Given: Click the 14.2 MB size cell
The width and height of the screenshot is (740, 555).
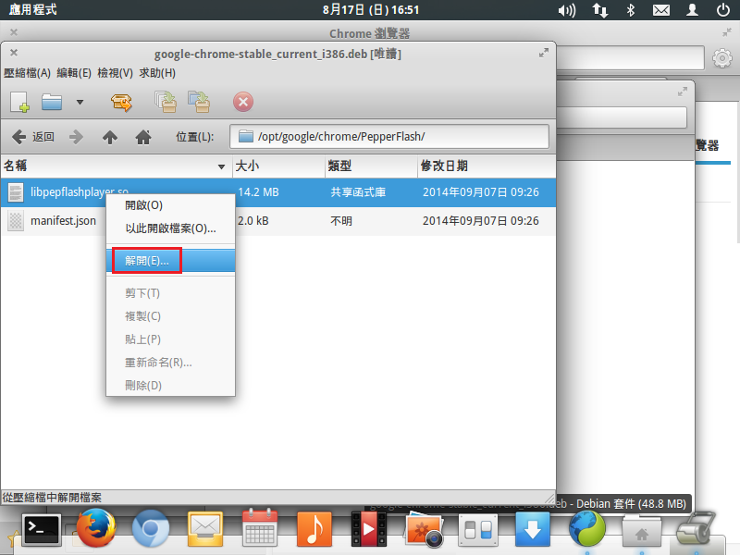Looking at the screenshot, I should [258, 192].
